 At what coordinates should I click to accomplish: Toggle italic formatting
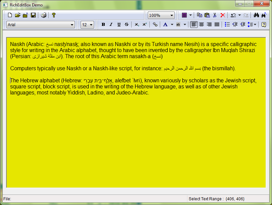[111, 25]
